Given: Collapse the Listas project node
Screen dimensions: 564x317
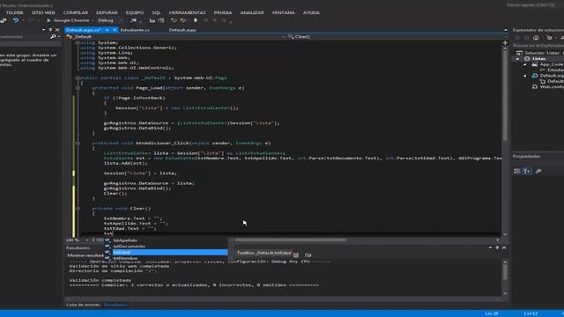Looking at the screenshot, I should coord(518,59).
